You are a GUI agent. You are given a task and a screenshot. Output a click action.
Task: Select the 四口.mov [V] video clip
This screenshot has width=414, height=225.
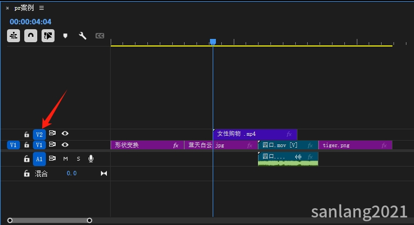(288, 145)
